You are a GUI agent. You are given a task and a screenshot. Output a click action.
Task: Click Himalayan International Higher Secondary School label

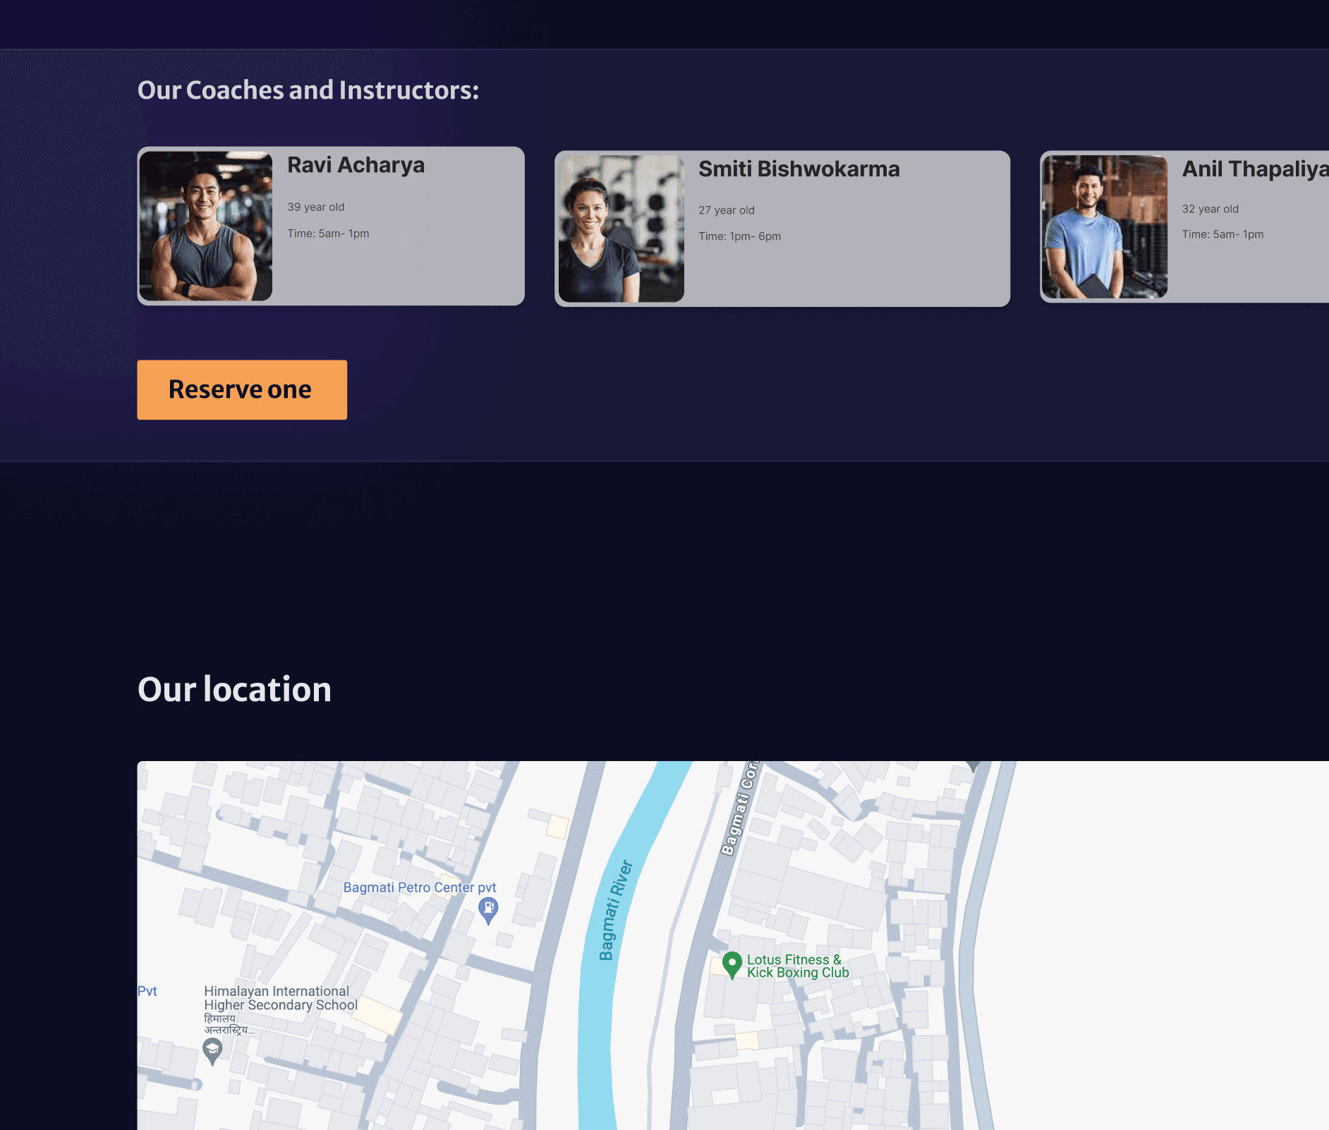[x=280, y=998]
